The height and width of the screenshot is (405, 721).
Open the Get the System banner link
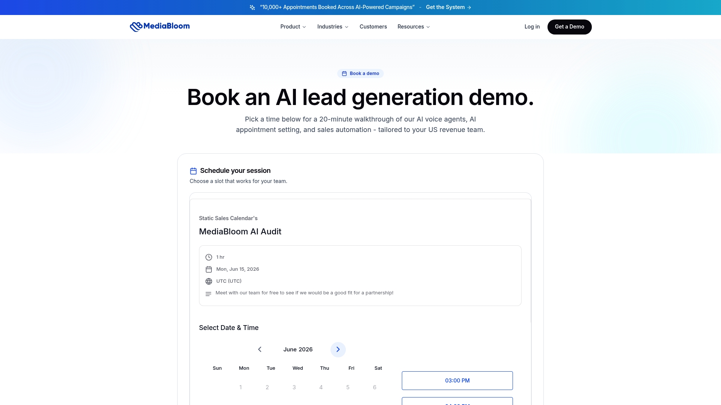point(448,7)
